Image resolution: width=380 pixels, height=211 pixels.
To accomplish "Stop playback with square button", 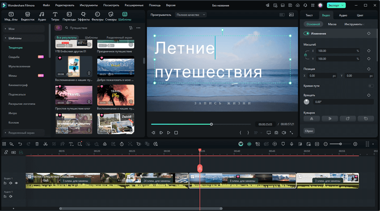I will point(176,133).
